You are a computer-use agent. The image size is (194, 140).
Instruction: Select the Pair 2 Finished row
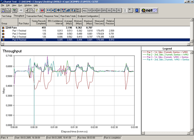point(95,34)
